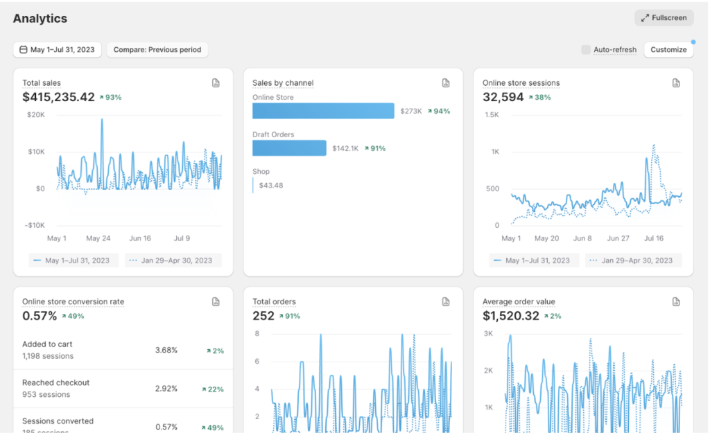Click the Reached checkout row label
710x433 pixels.
[x=55, y=383]
